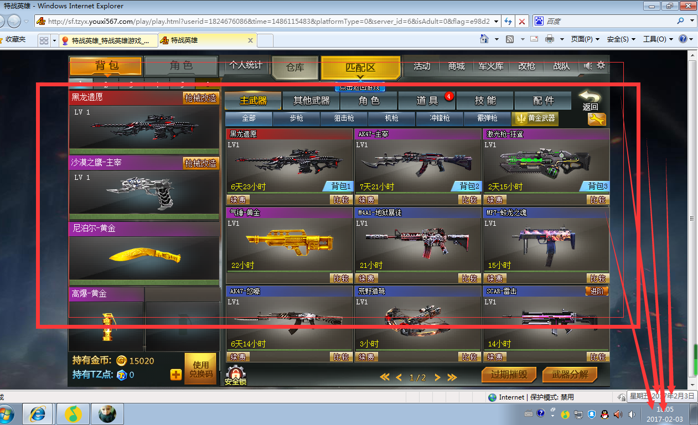698x425 pixels.
Task: Open the 安全锁 security lock icon
Action: 235,375
